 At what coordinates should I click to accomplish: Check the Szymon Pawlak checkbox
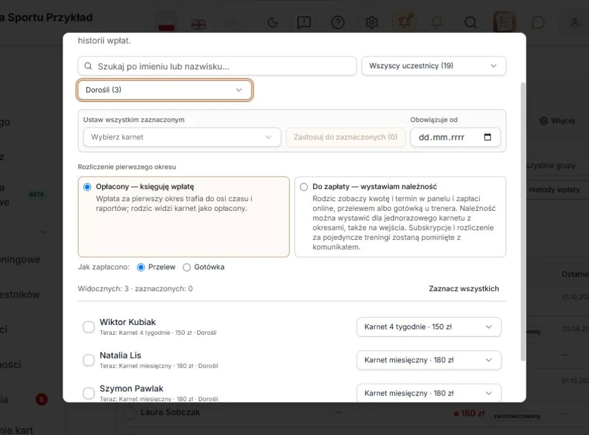89,393
